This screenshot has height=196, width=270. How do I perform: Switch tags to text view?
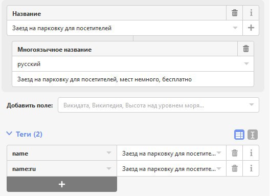pos(253,135)
